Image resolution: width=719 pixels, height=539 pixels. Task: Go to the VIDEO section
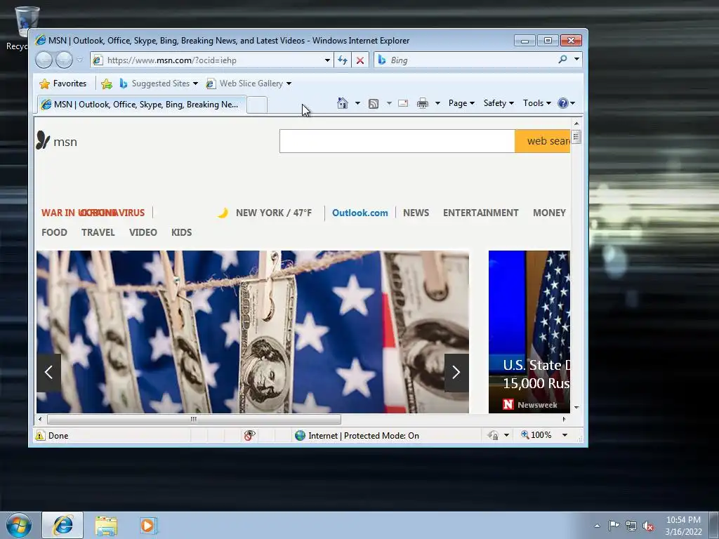pos(143,232)
